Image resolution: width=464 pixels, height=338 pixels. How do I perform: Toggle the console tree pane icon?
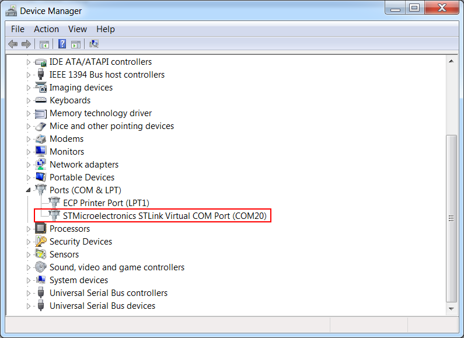(44, 44)
